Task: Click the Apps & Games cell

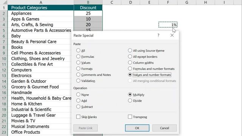Action: click(x=41, y=19)
